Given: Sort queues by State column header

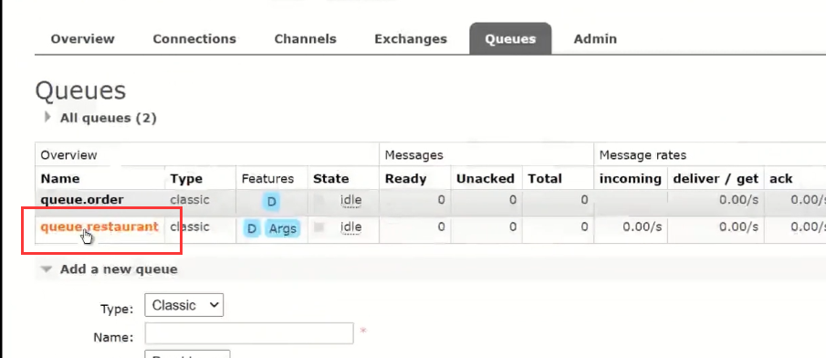Looking at the screenshot, I should click(x=330, y=179).
